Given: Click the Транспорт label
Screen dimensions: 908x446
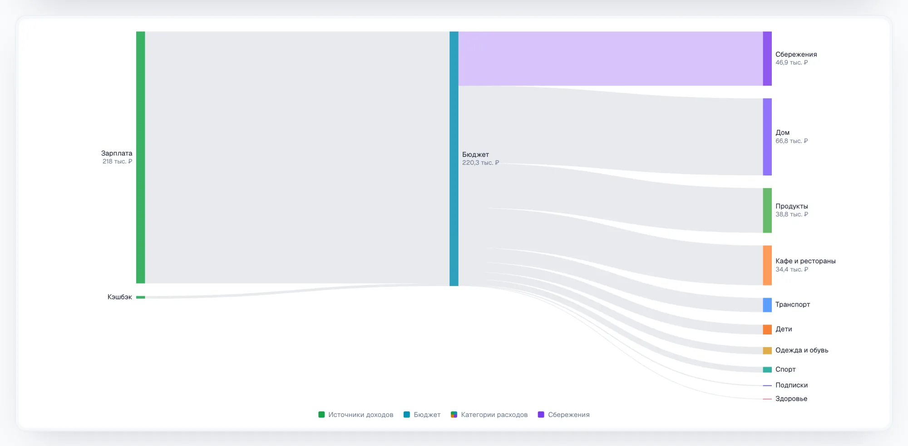Looking at the screenshot, I should coord(793,305).
